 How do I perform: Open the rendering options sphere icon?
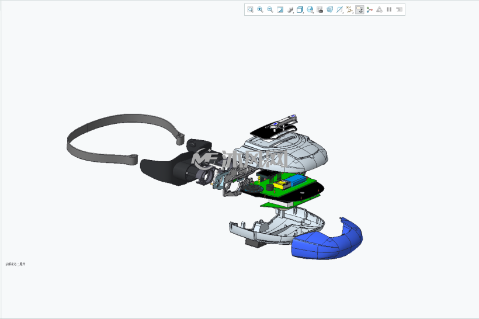pos(290,10)
